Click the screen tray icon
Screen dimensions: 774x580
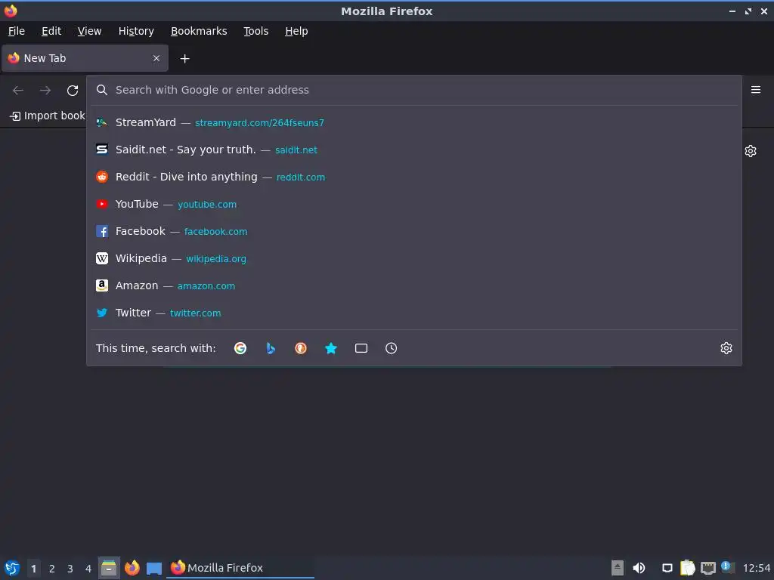point(667,568)
